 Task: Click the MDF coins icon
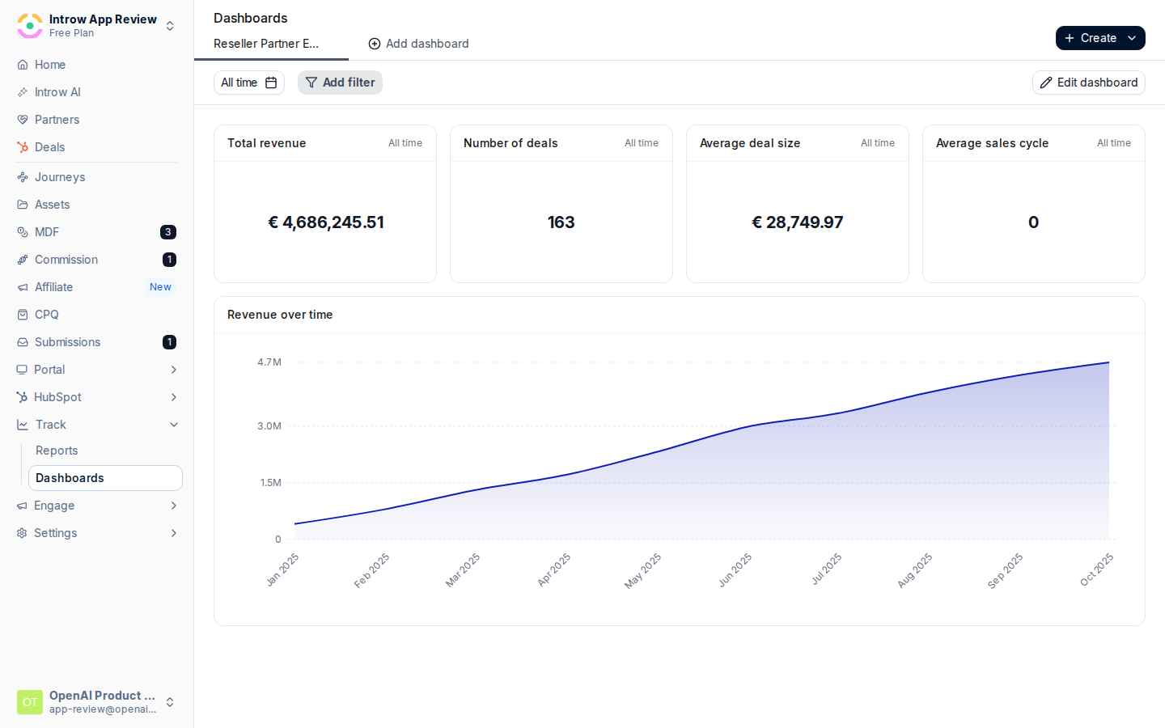pos(23,232)
